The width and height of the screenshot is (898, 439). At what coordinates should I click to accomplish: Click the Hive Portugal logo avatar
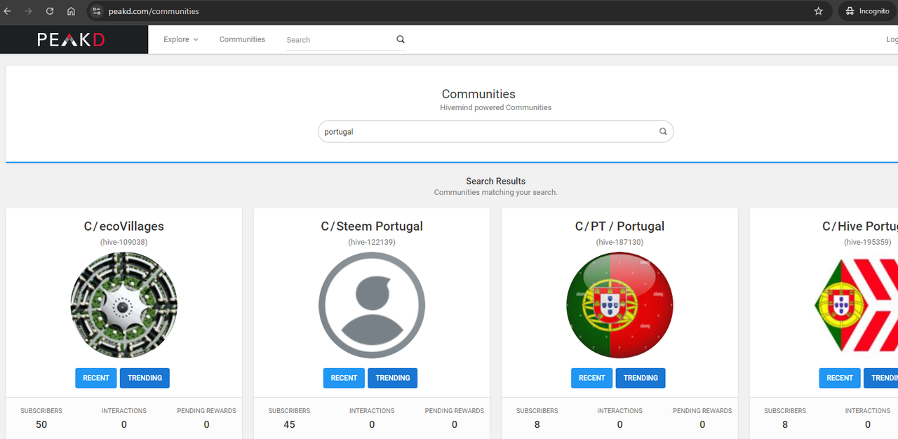coord(856,306)
